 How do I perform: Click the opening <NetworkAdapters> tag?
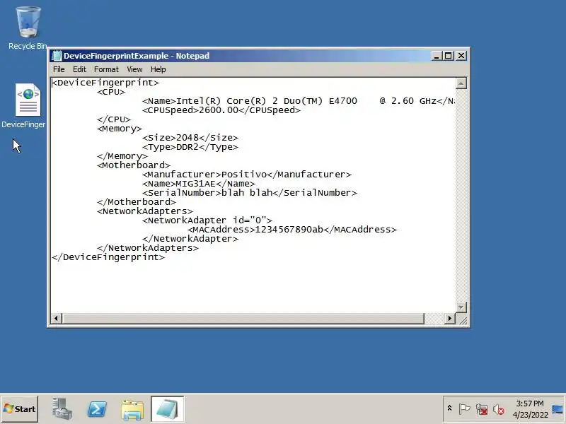pyautogui.click(x=145, y=211)
